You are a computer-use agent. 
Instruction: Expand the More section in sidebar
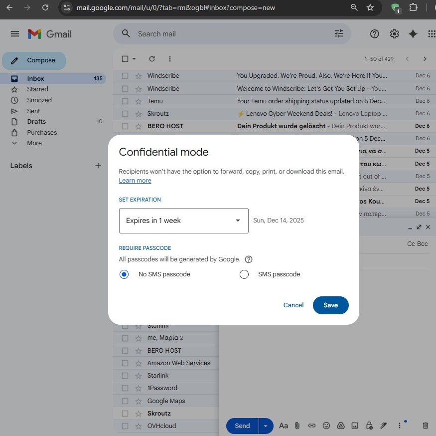pyautogui.click(x=34, y=143)
